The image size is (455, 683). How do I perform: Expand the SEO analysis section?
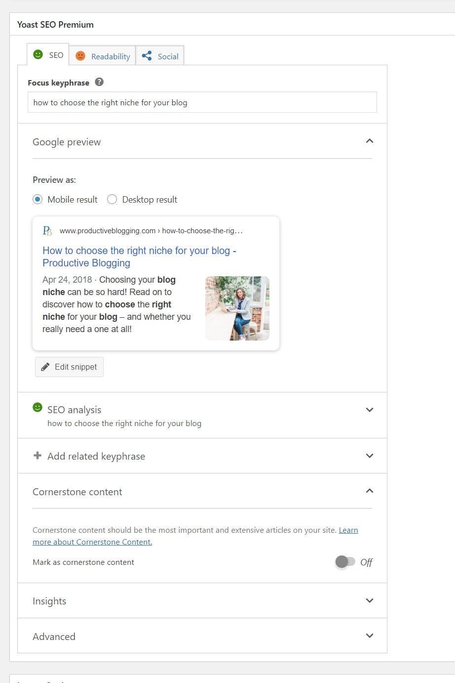click(370, 410)
